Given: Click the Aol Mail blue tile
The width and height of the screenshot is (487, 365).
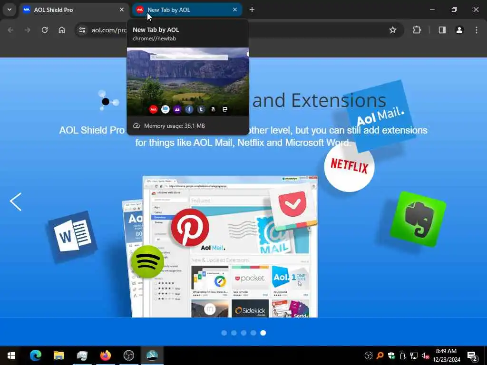Looking at the screenshot, I should coord(380,116).
